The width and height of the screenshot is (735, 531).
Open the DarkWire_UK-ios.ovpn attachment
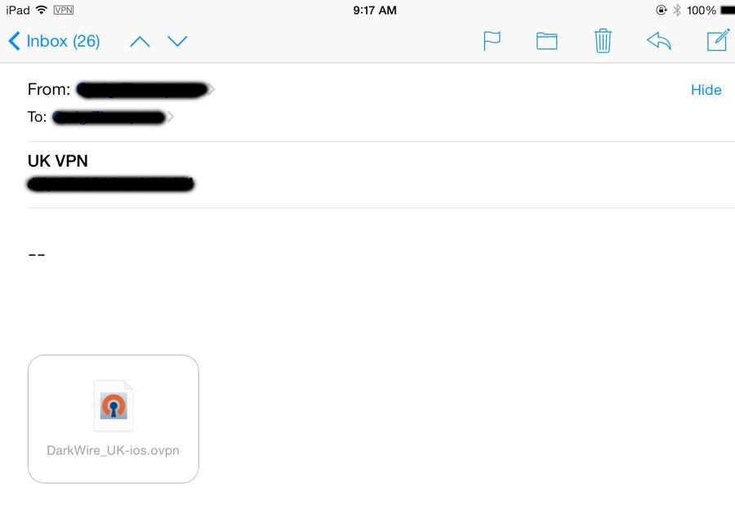[x=113, y=419]
